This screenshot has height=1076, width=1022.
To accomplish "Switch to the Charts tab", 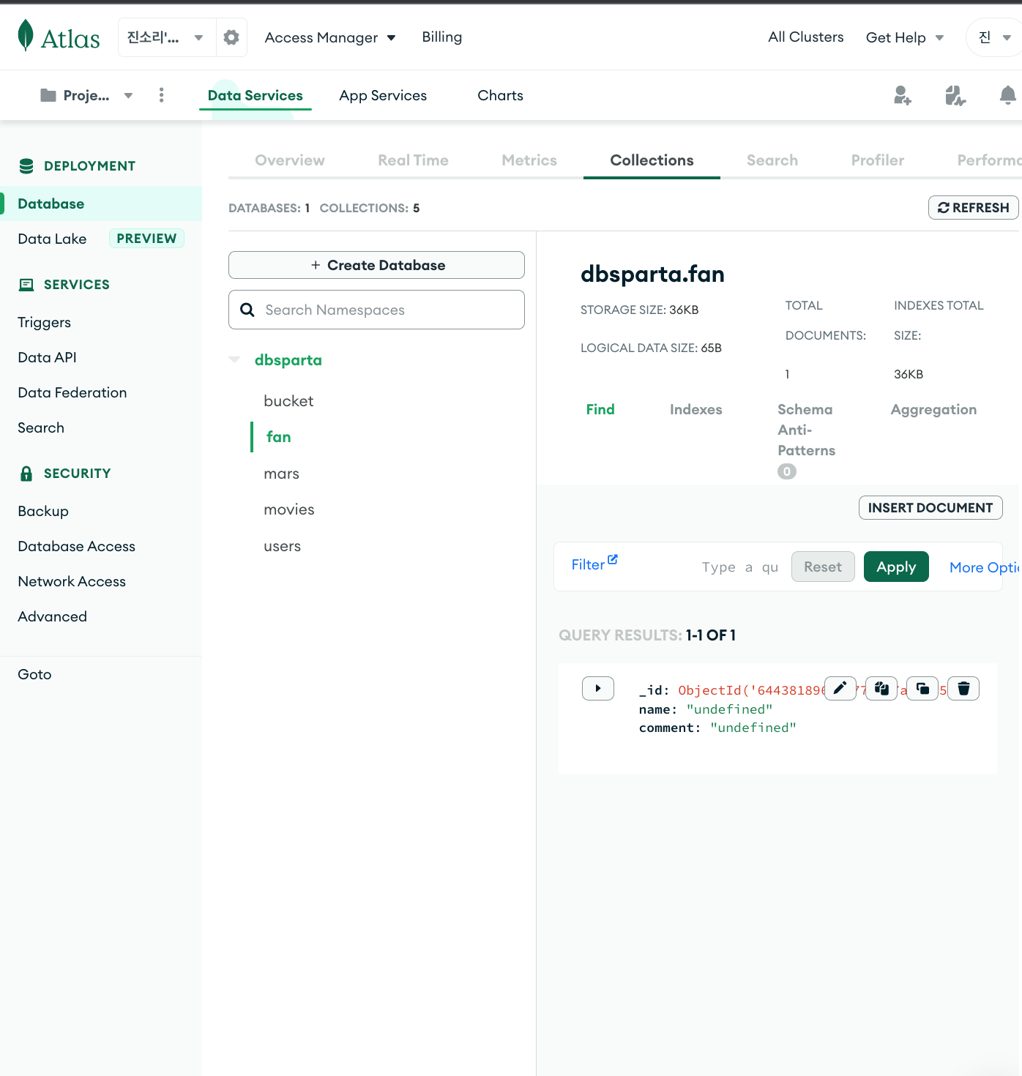I will [x=501, y=95].
